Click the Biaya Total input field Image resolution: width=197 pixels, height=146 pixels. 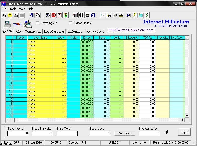coord(67,134)
